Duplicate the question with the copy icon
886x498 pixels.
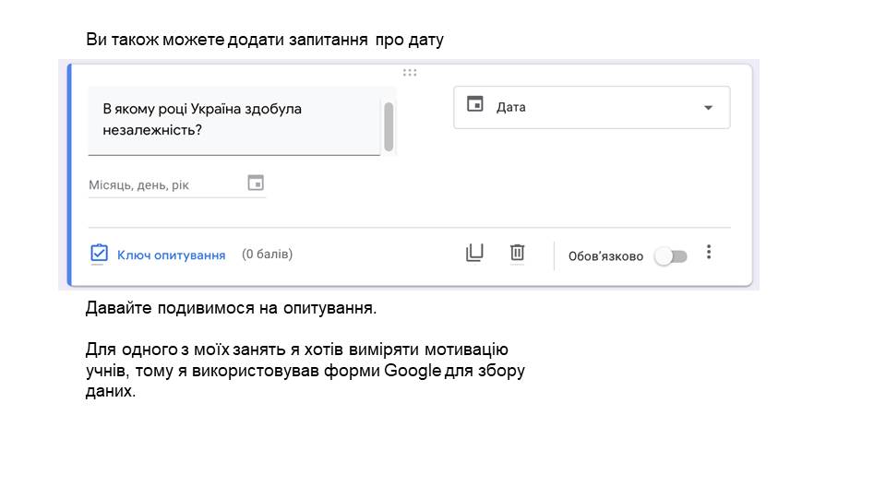click(474, 253)
